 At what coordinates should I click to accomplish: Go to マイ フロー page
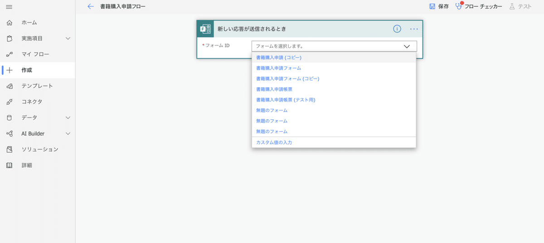35,54
